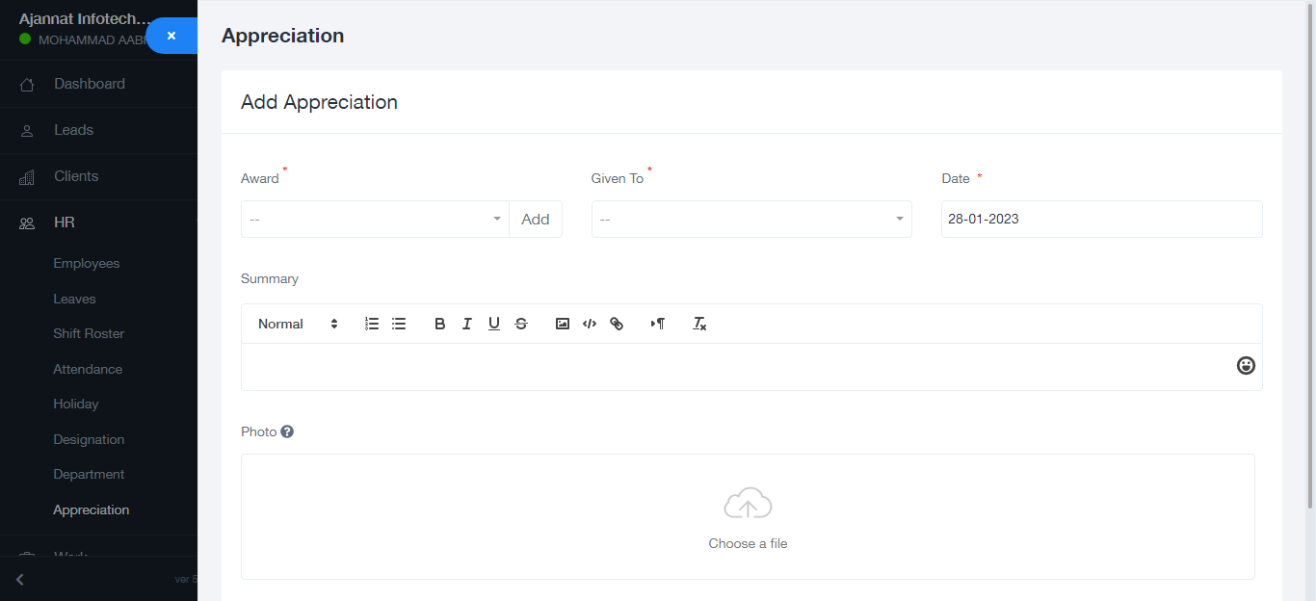This screenshot has height=601, width=1316.
Task: Open Shift Roster in HR menu
Action: 89,334
